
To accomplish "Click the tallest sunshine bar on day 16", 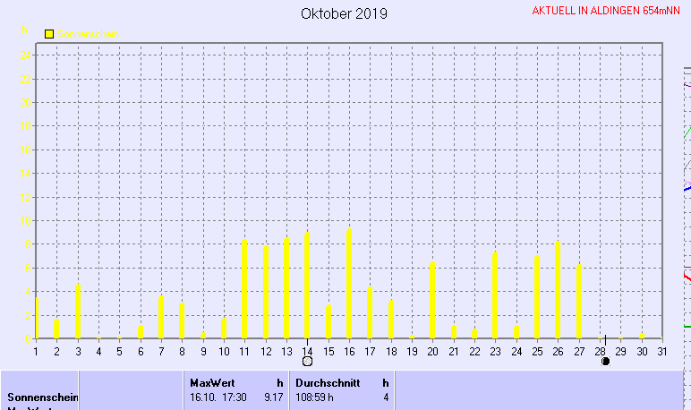I will 349,283.
